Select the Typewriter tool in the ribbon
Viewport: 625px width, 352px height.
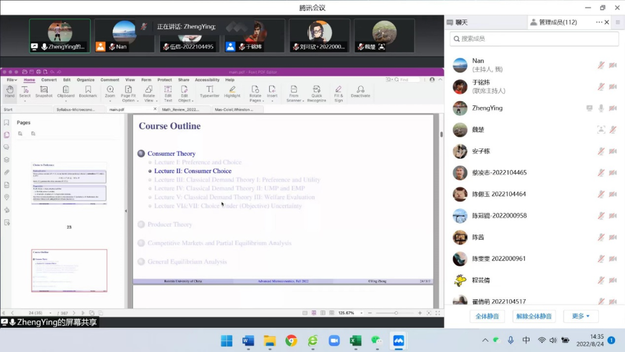209,91
